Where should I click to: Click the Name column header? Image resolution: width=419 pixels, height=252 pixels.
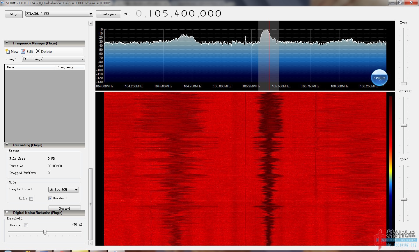[30, 67]
